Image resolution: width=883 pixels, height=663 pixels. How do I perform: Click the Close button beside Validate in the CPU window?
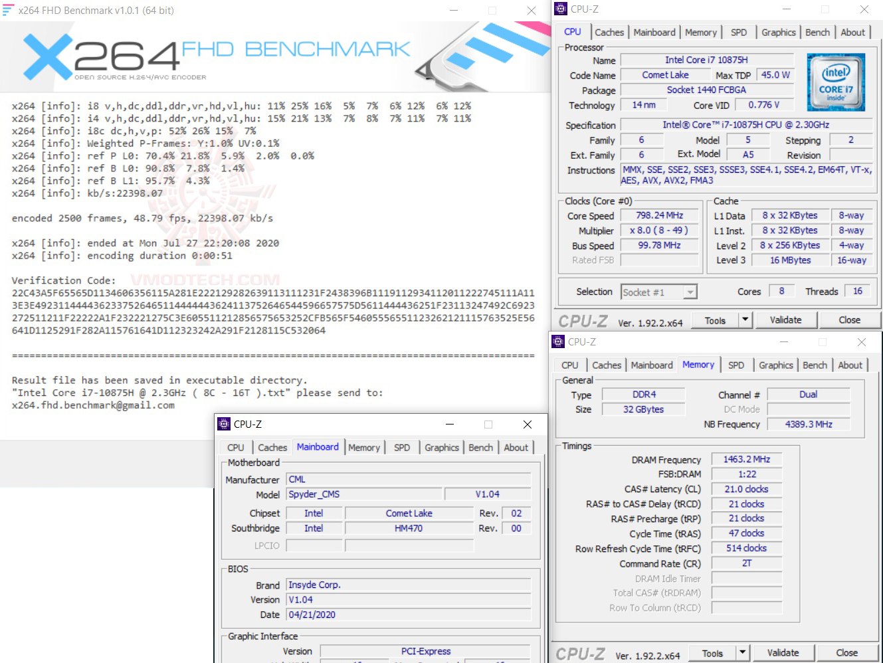point(849,320)
